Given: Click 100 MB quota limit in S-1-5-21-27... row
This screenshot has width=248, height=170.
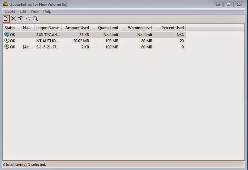Looking at the screenshot, I should tap(112, 47).
